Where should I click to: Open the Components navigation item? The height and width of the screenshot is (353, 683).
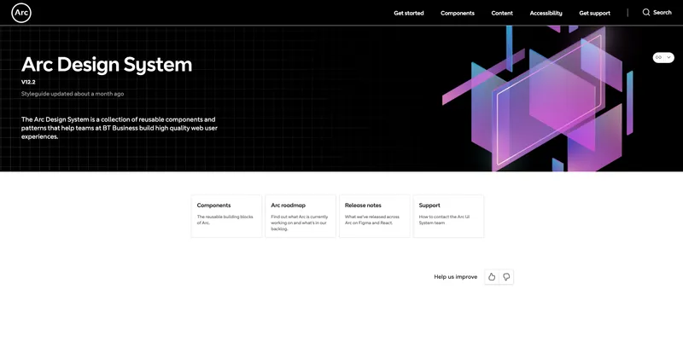click(x=458, y=13)
